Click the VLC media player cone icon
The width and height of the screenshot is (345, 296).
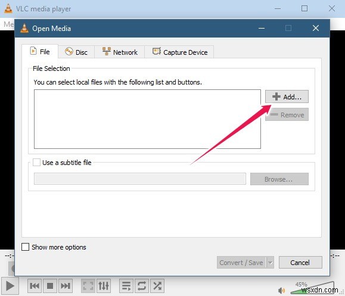pos(8,9)
